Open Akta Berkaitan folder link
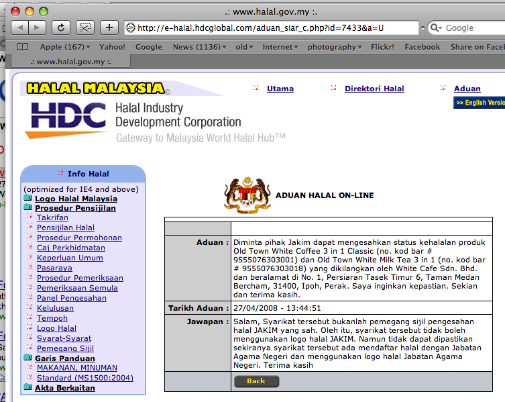The width and height of the screenshot is (505, 402). coord(65,388)
